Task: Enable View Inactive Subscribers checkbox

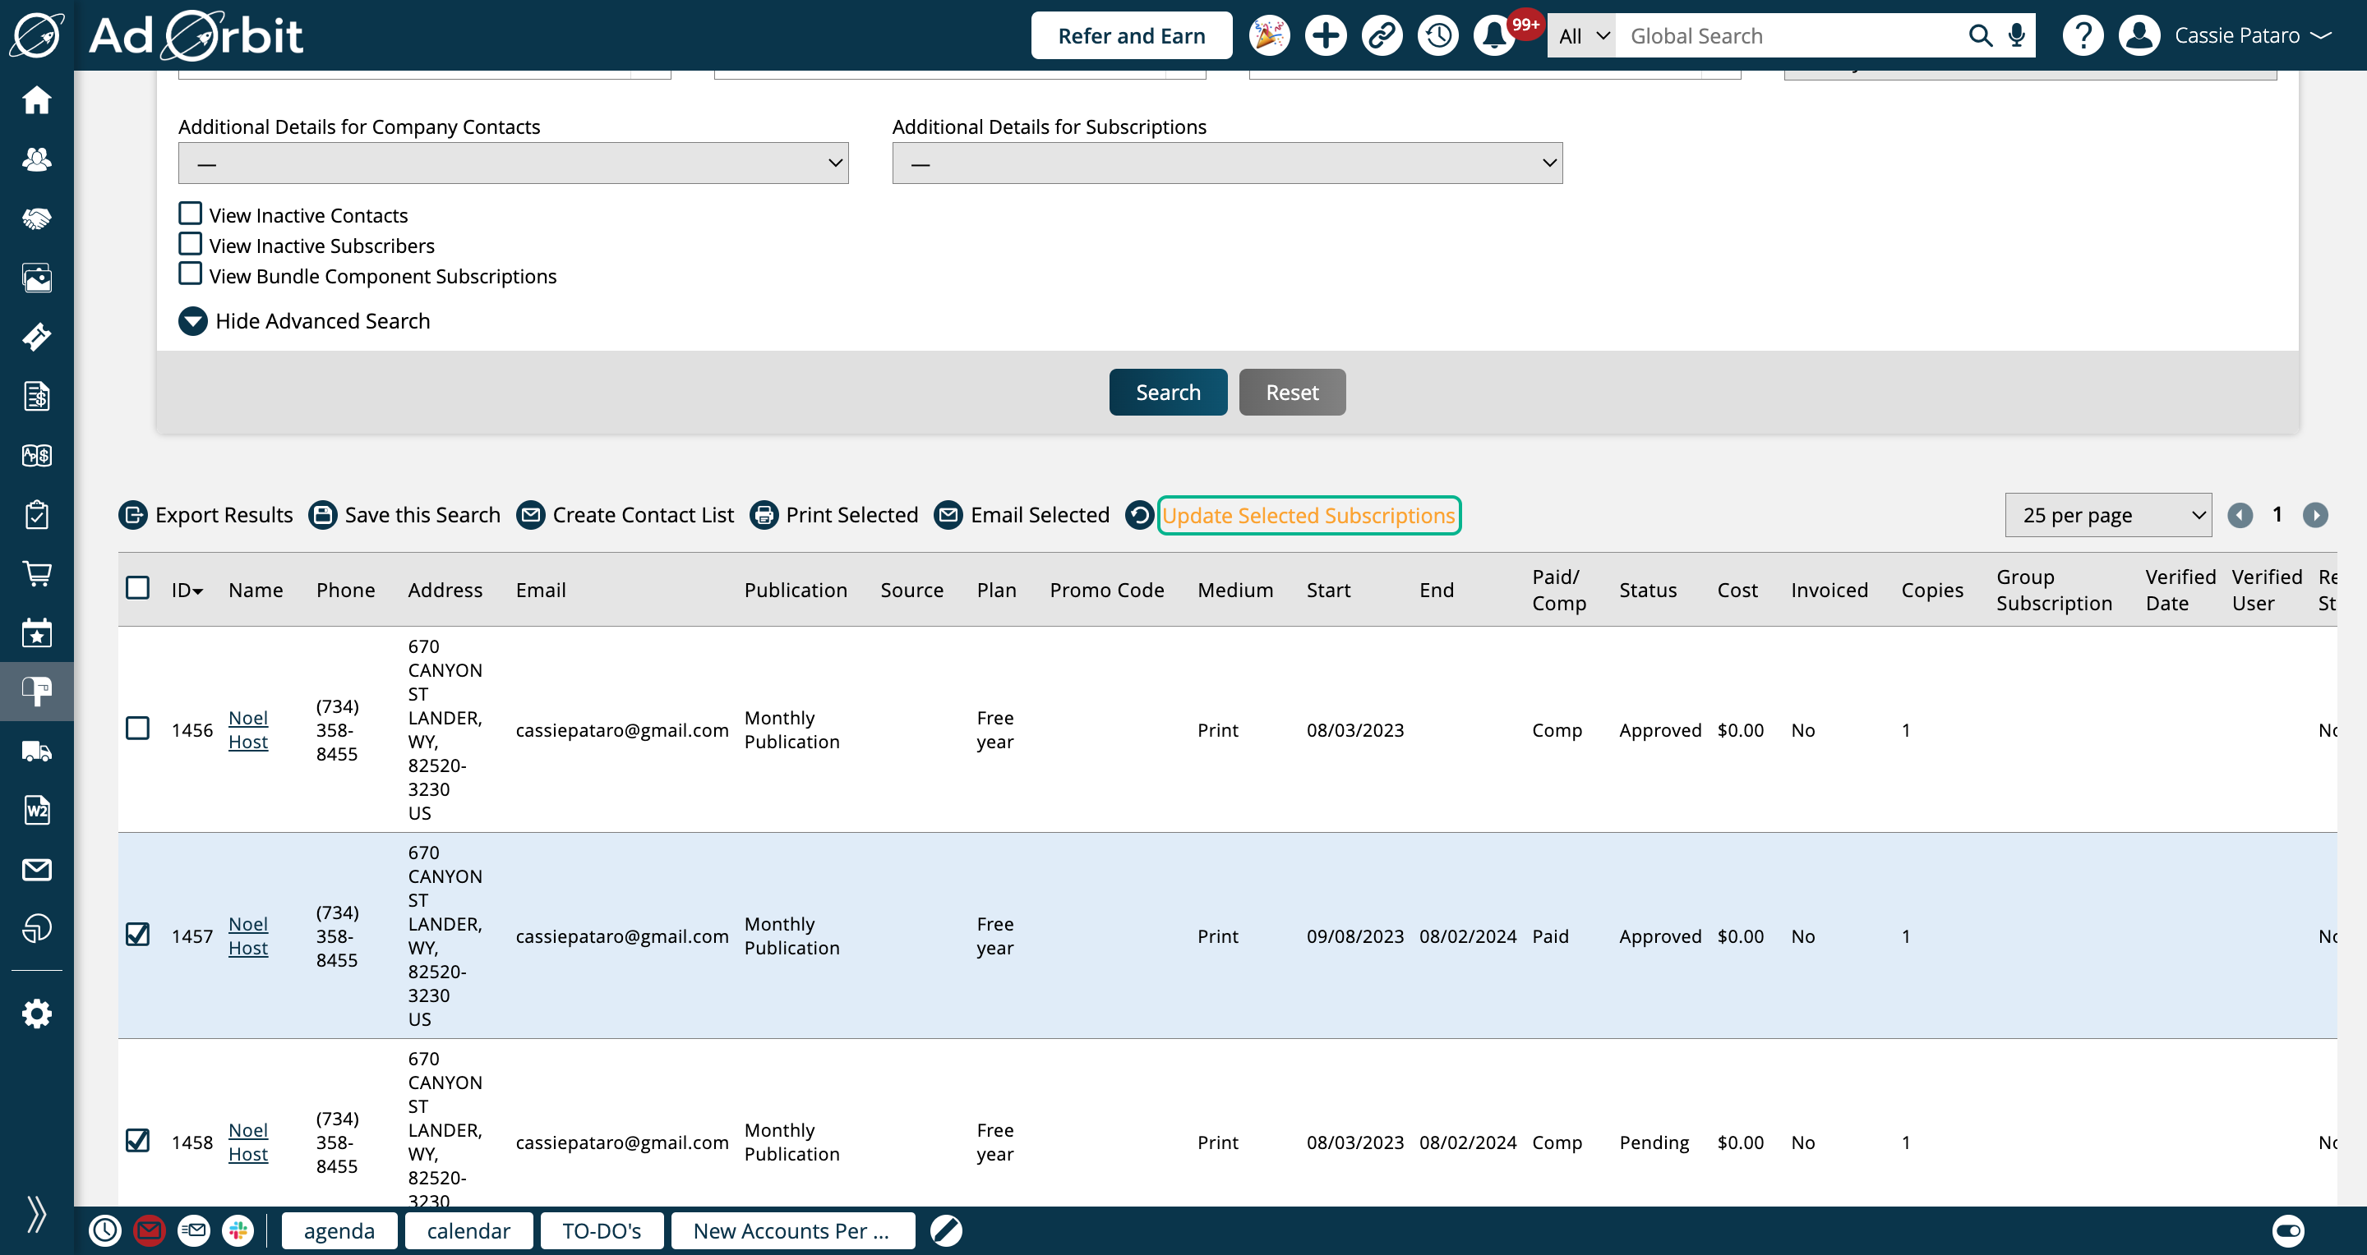Action: (x=190, y=244)
